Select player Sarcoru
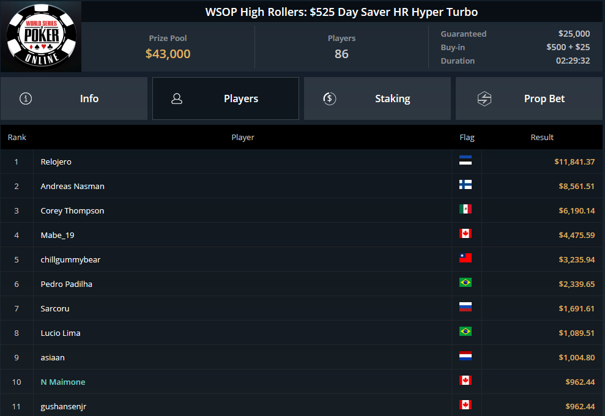605x416 pixels. click(55, 308)
